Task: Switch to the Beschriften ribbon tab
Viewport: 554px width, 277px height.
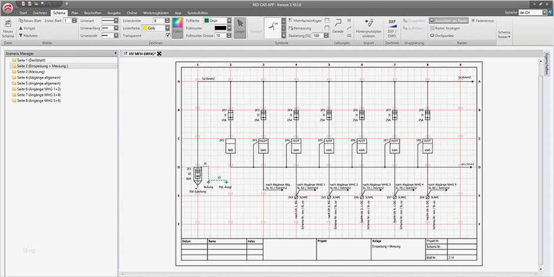Action: [93, 13]
